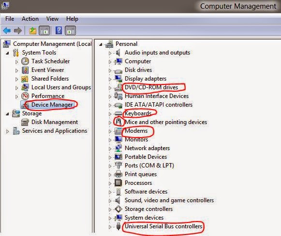Click the Ports (COM & LPT) icon
This screenshot has height=236, width=281.
tap(118, 166)
